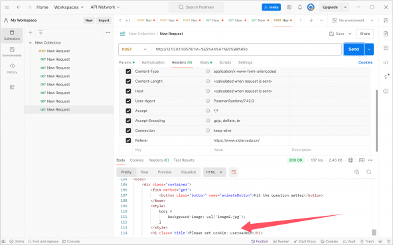This screenshot has width=393, height=245.
Task: Open the History sidebar icon
Action: point(12,68)
